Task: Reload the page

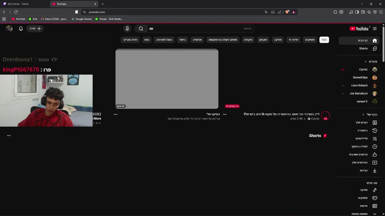Action: pos(16,12)
